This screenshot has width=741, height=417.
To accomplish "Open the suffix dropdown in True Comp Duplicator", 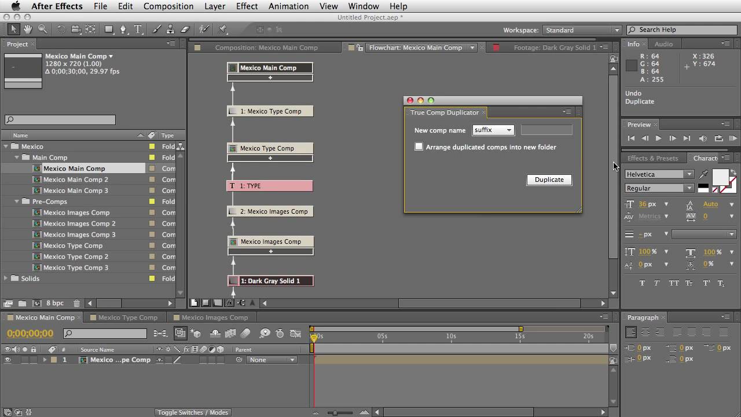I will pos(493,130).
